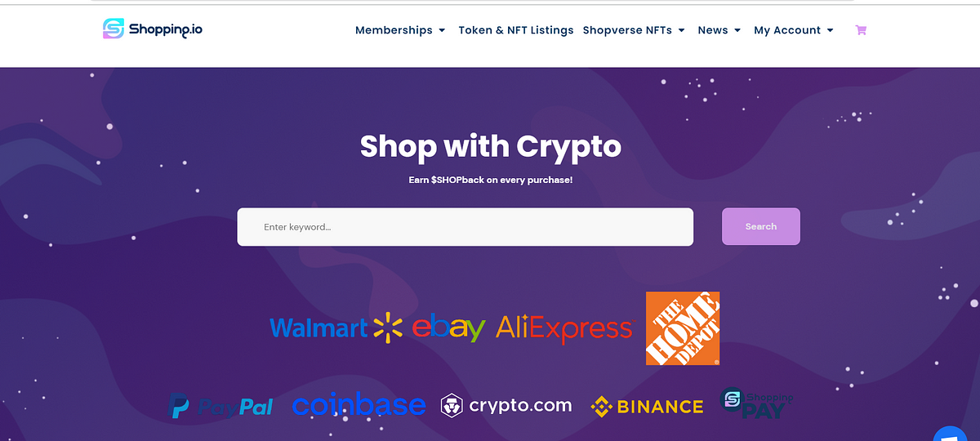The image size is (980, 441).
Task: Click the Shopping Pay logo
Action: click(756, 403)
